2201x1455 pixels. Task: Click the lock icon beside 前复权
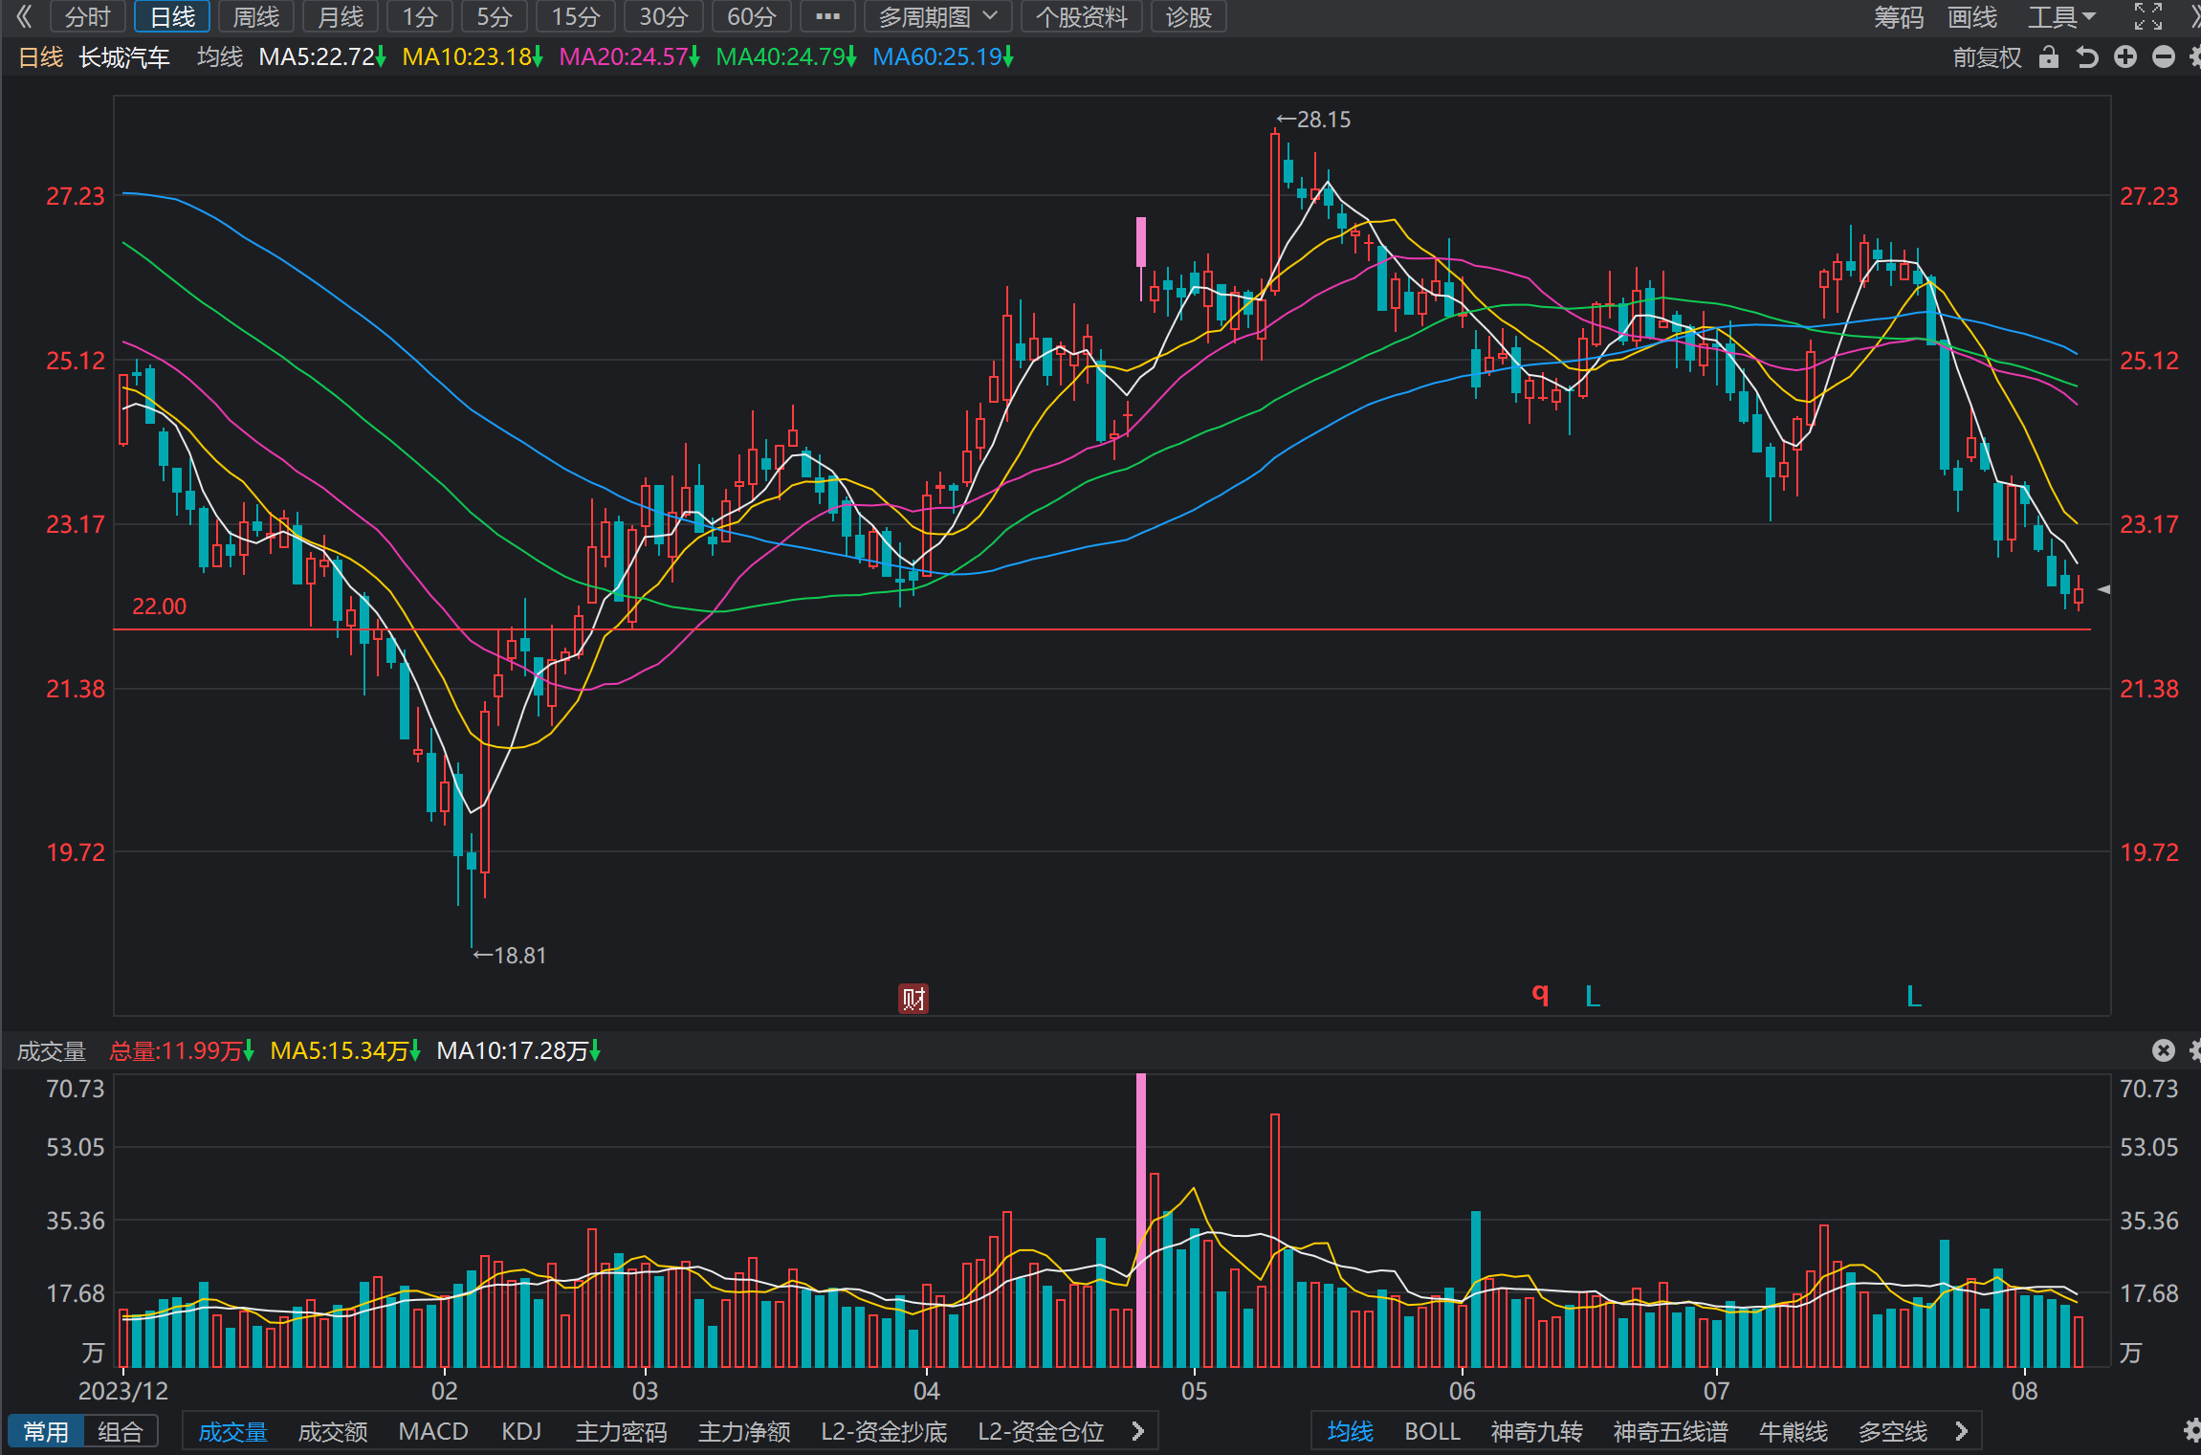(x=2048, y=57)
